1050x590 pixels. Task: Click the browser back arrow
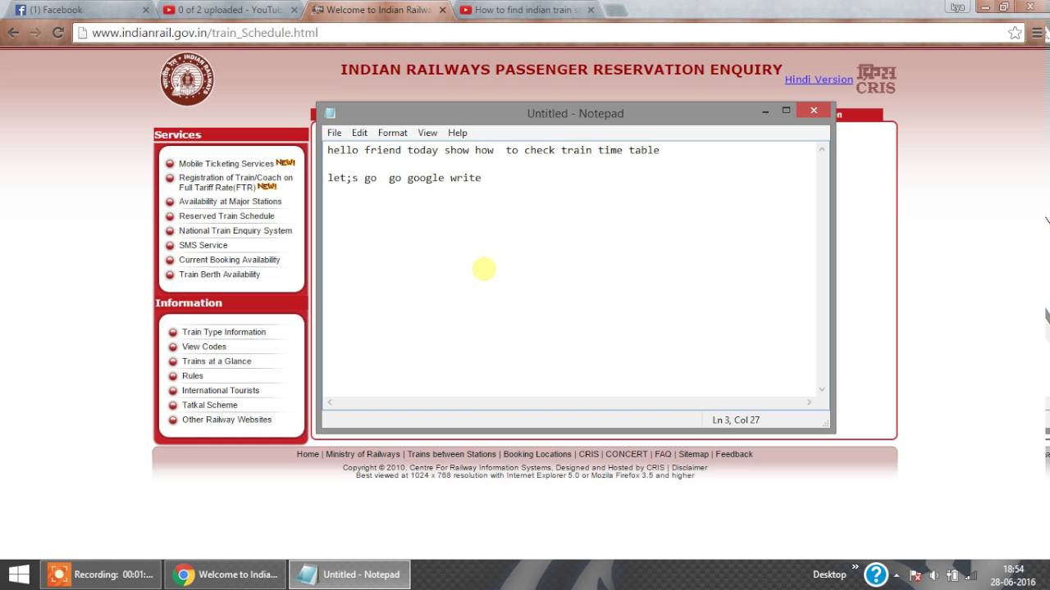(13, 33)
